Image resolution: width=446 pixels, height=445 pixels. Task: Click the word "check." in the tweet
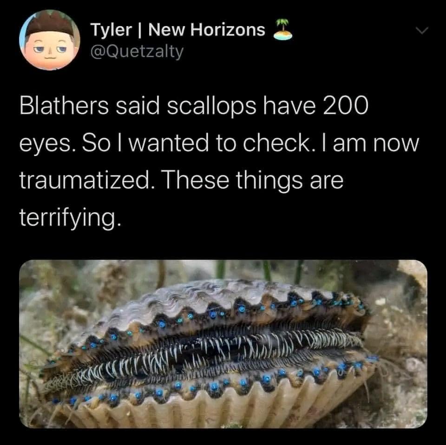pos(279,144)
